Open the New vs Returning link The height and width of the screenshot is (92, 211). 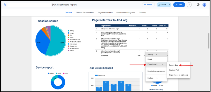pyautogui.click(x=156, y=89)
